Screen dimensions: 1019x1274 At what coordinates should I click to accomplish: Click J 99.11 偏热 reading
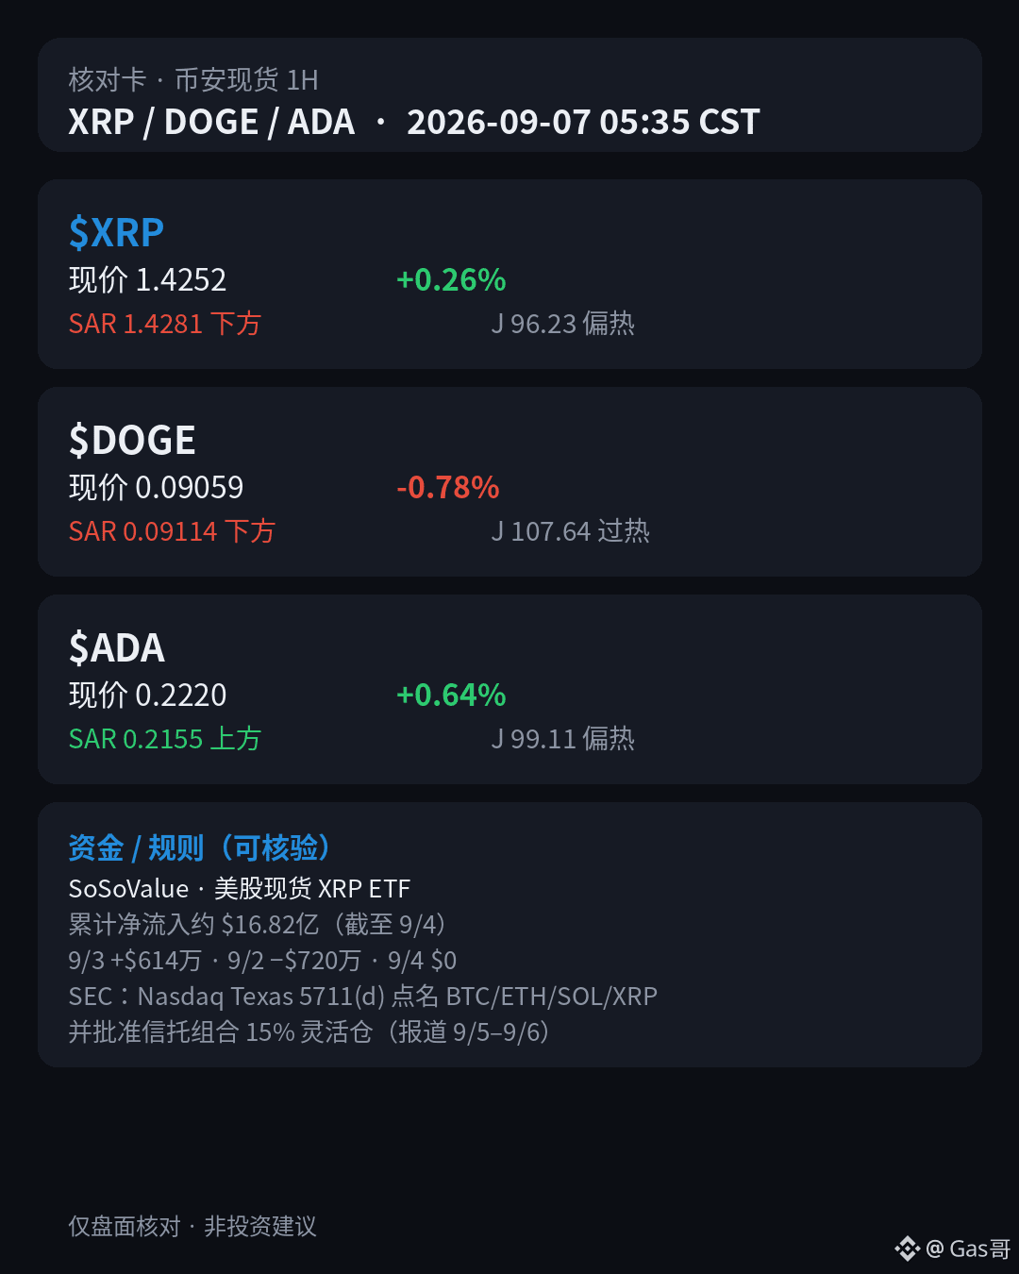(x=563, y=739)
